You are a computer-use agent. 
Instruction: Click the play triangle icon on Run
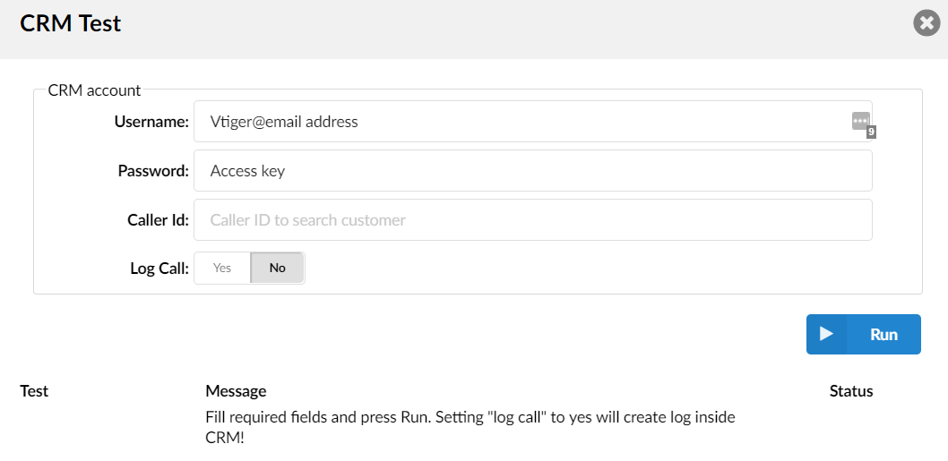click(x=826, y=334)
